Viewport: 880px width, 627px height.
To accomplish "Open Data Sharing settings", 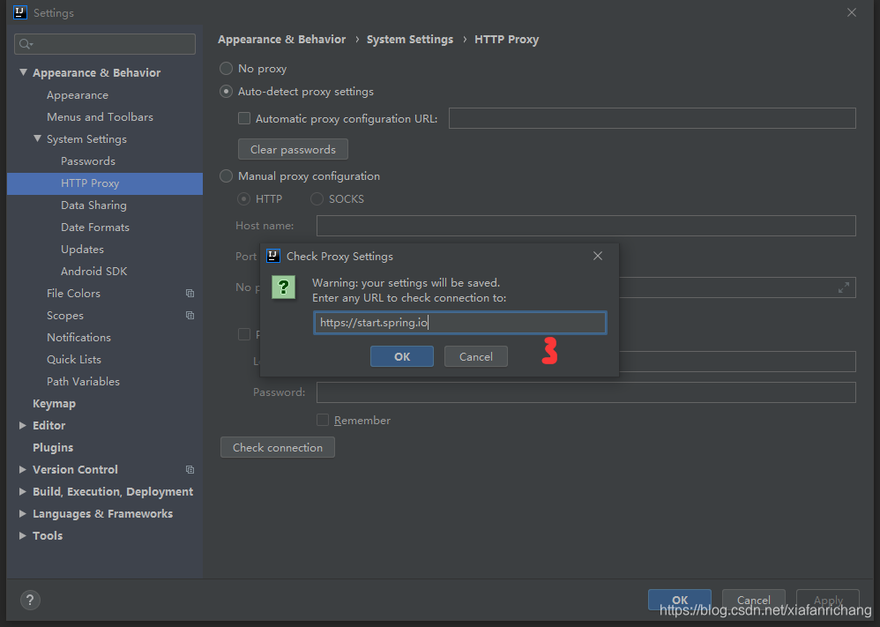I will [93, 205].
